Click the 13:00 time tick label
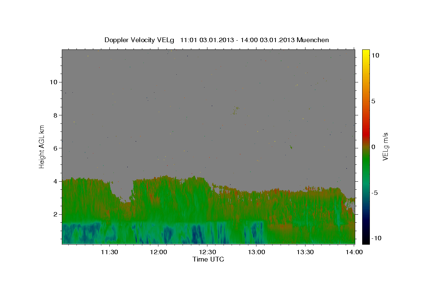Viewport: 439px width, 293px height. coord(256,252)
